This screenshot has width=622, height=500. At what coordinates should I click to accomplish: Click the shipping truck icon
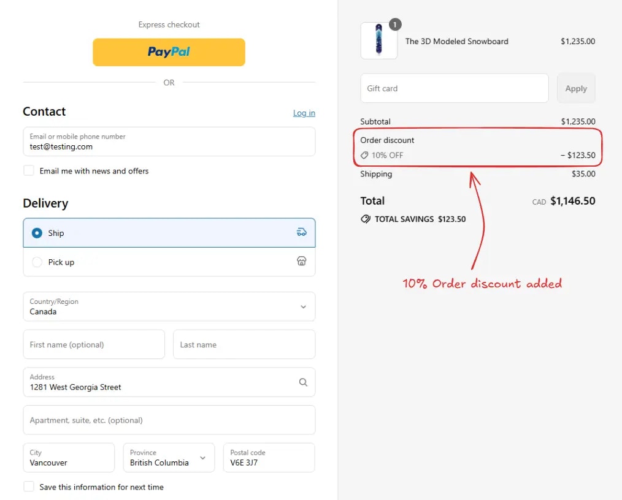pyautogui.click(x=301, y=232)
